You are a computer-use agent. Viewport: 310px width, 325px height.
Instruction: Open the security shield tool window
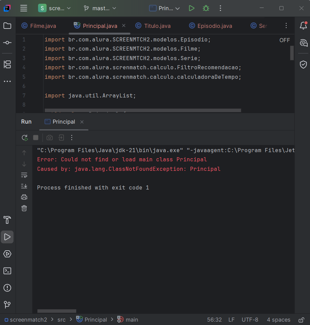pos(303,65)
